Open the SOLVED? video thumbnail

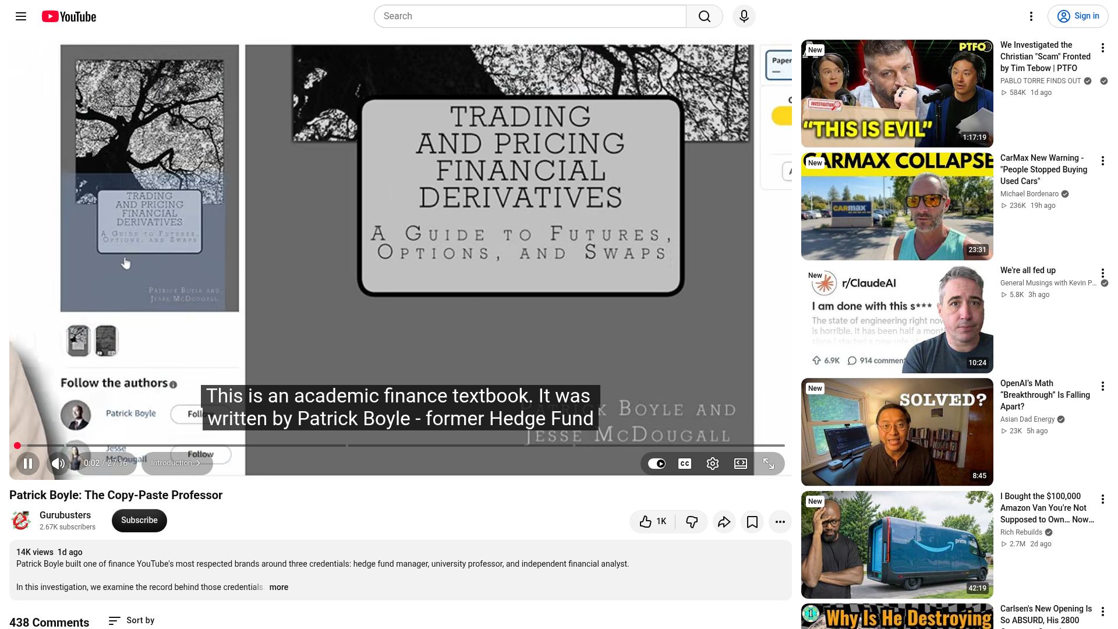point(897,432)
